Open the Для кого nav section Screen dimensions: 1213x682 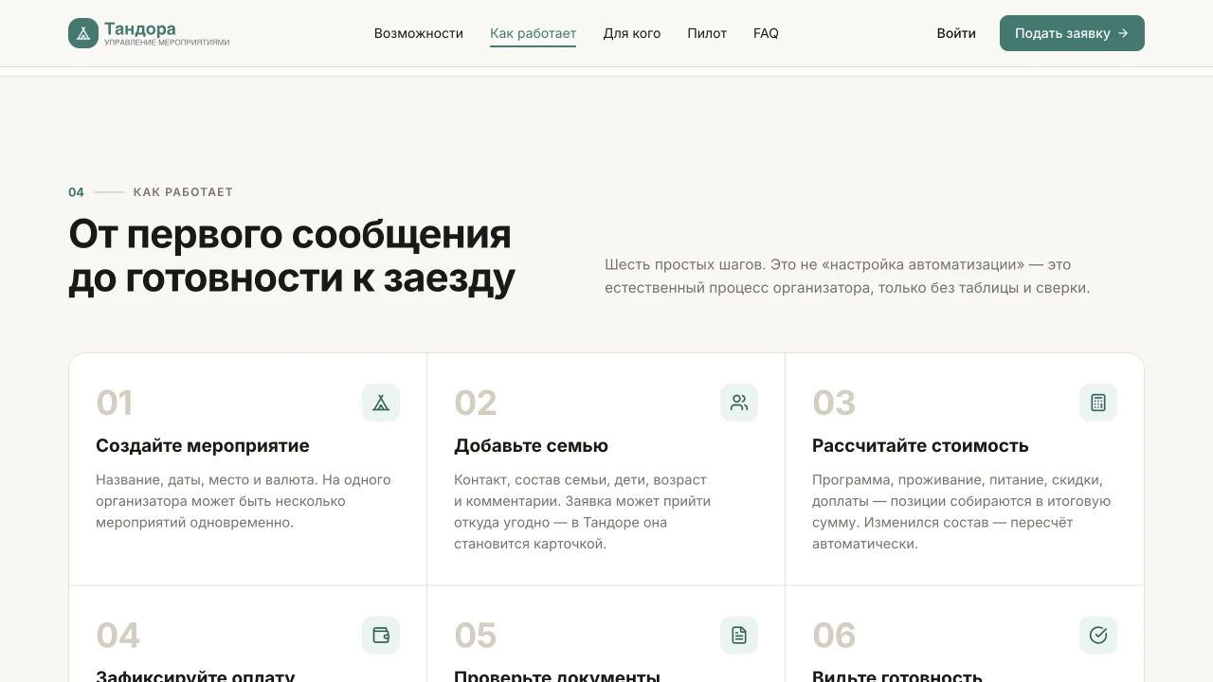632,33
